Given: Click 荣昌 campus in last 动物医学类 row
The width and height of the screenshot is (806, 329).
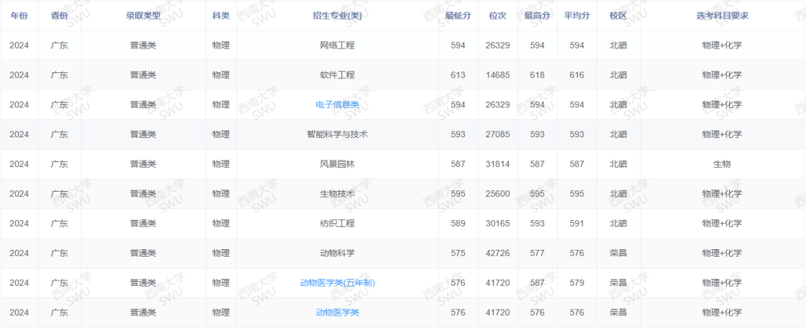Looking at the screenshot, I should (619, 313).
